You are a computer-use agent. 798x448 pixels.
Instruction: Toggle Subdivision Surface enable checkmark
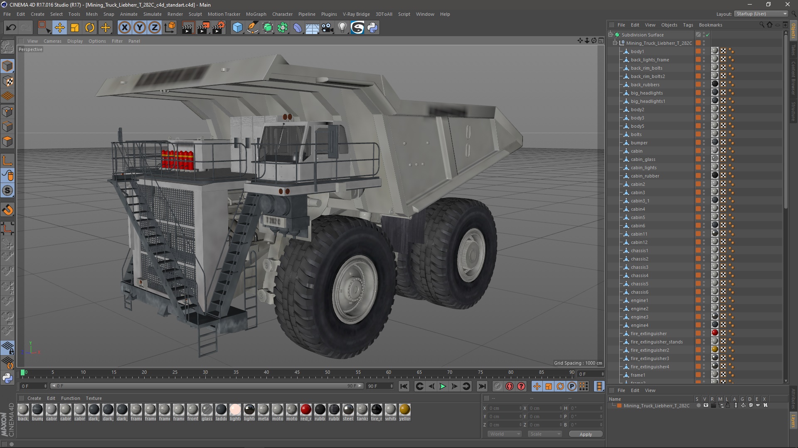click(x=707, y=35)
